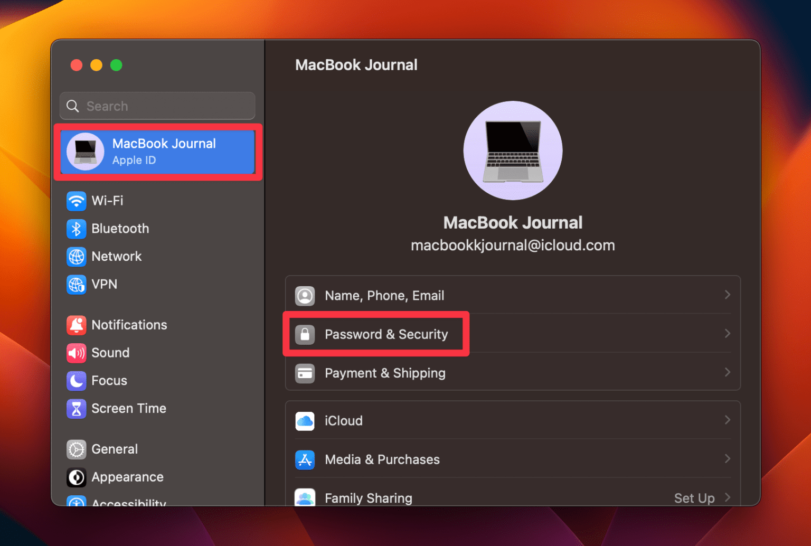Expand Password & Security via its chevron
811x546 pixels.
(x=728, y=333)
